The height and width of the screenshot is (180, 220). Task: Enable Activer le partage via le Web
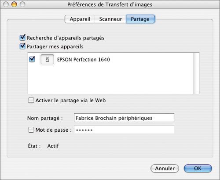pyautogui.click(x=31, y=101)
